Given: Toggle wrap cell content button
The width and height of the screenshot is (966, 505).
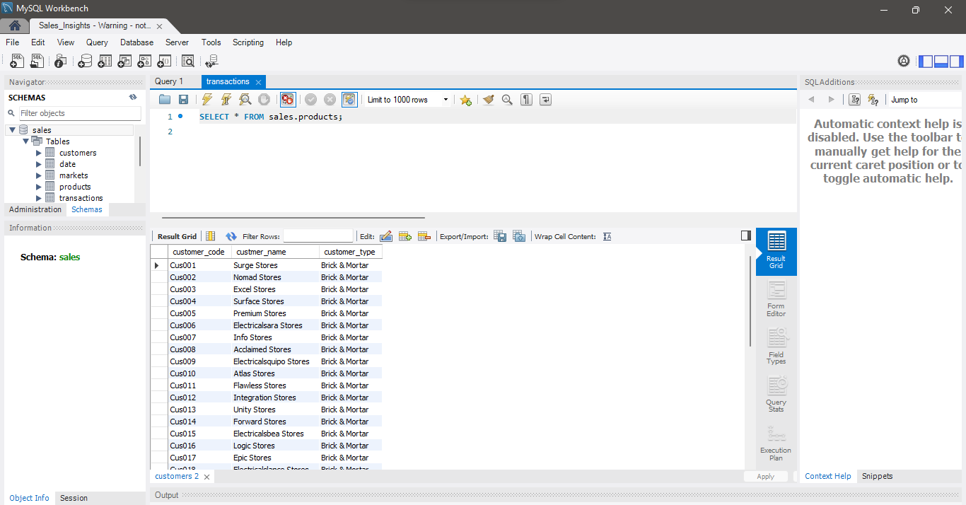Looking at the screenshot, I should tap(607, 236).
